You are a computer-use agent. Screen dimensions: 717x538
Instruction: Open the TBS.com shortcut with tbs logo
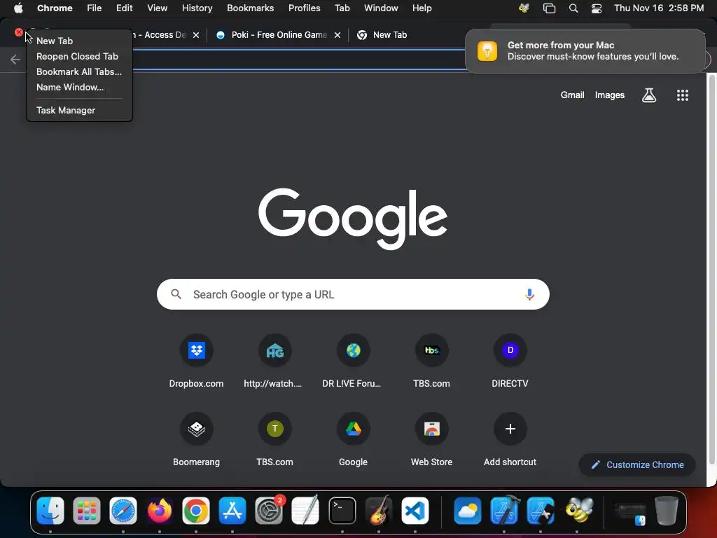click(x=431, y=350)
